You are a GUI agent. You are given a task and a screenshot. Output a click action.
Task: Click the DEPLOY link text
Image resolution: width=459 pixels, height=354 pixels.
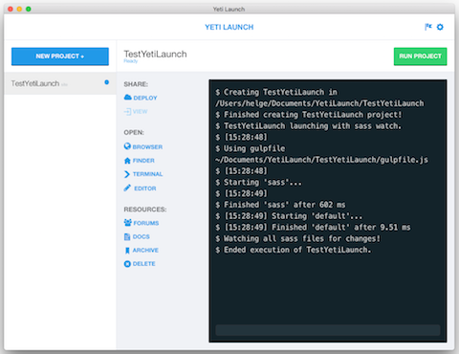point(145,98)
